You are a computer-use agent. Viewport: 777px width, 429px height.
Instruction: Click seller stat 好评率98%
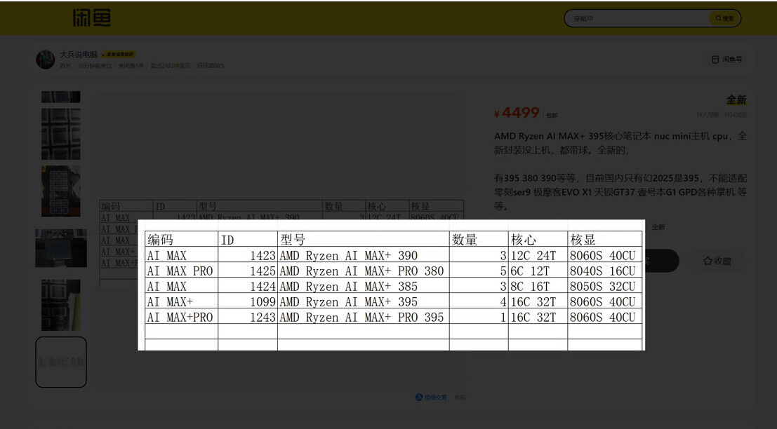[211, 65]
